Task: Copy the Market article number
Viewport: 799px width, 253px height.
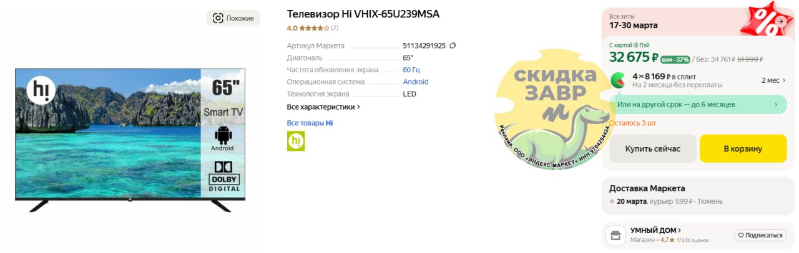Action: pyautogui.click(x=453, y=45)
